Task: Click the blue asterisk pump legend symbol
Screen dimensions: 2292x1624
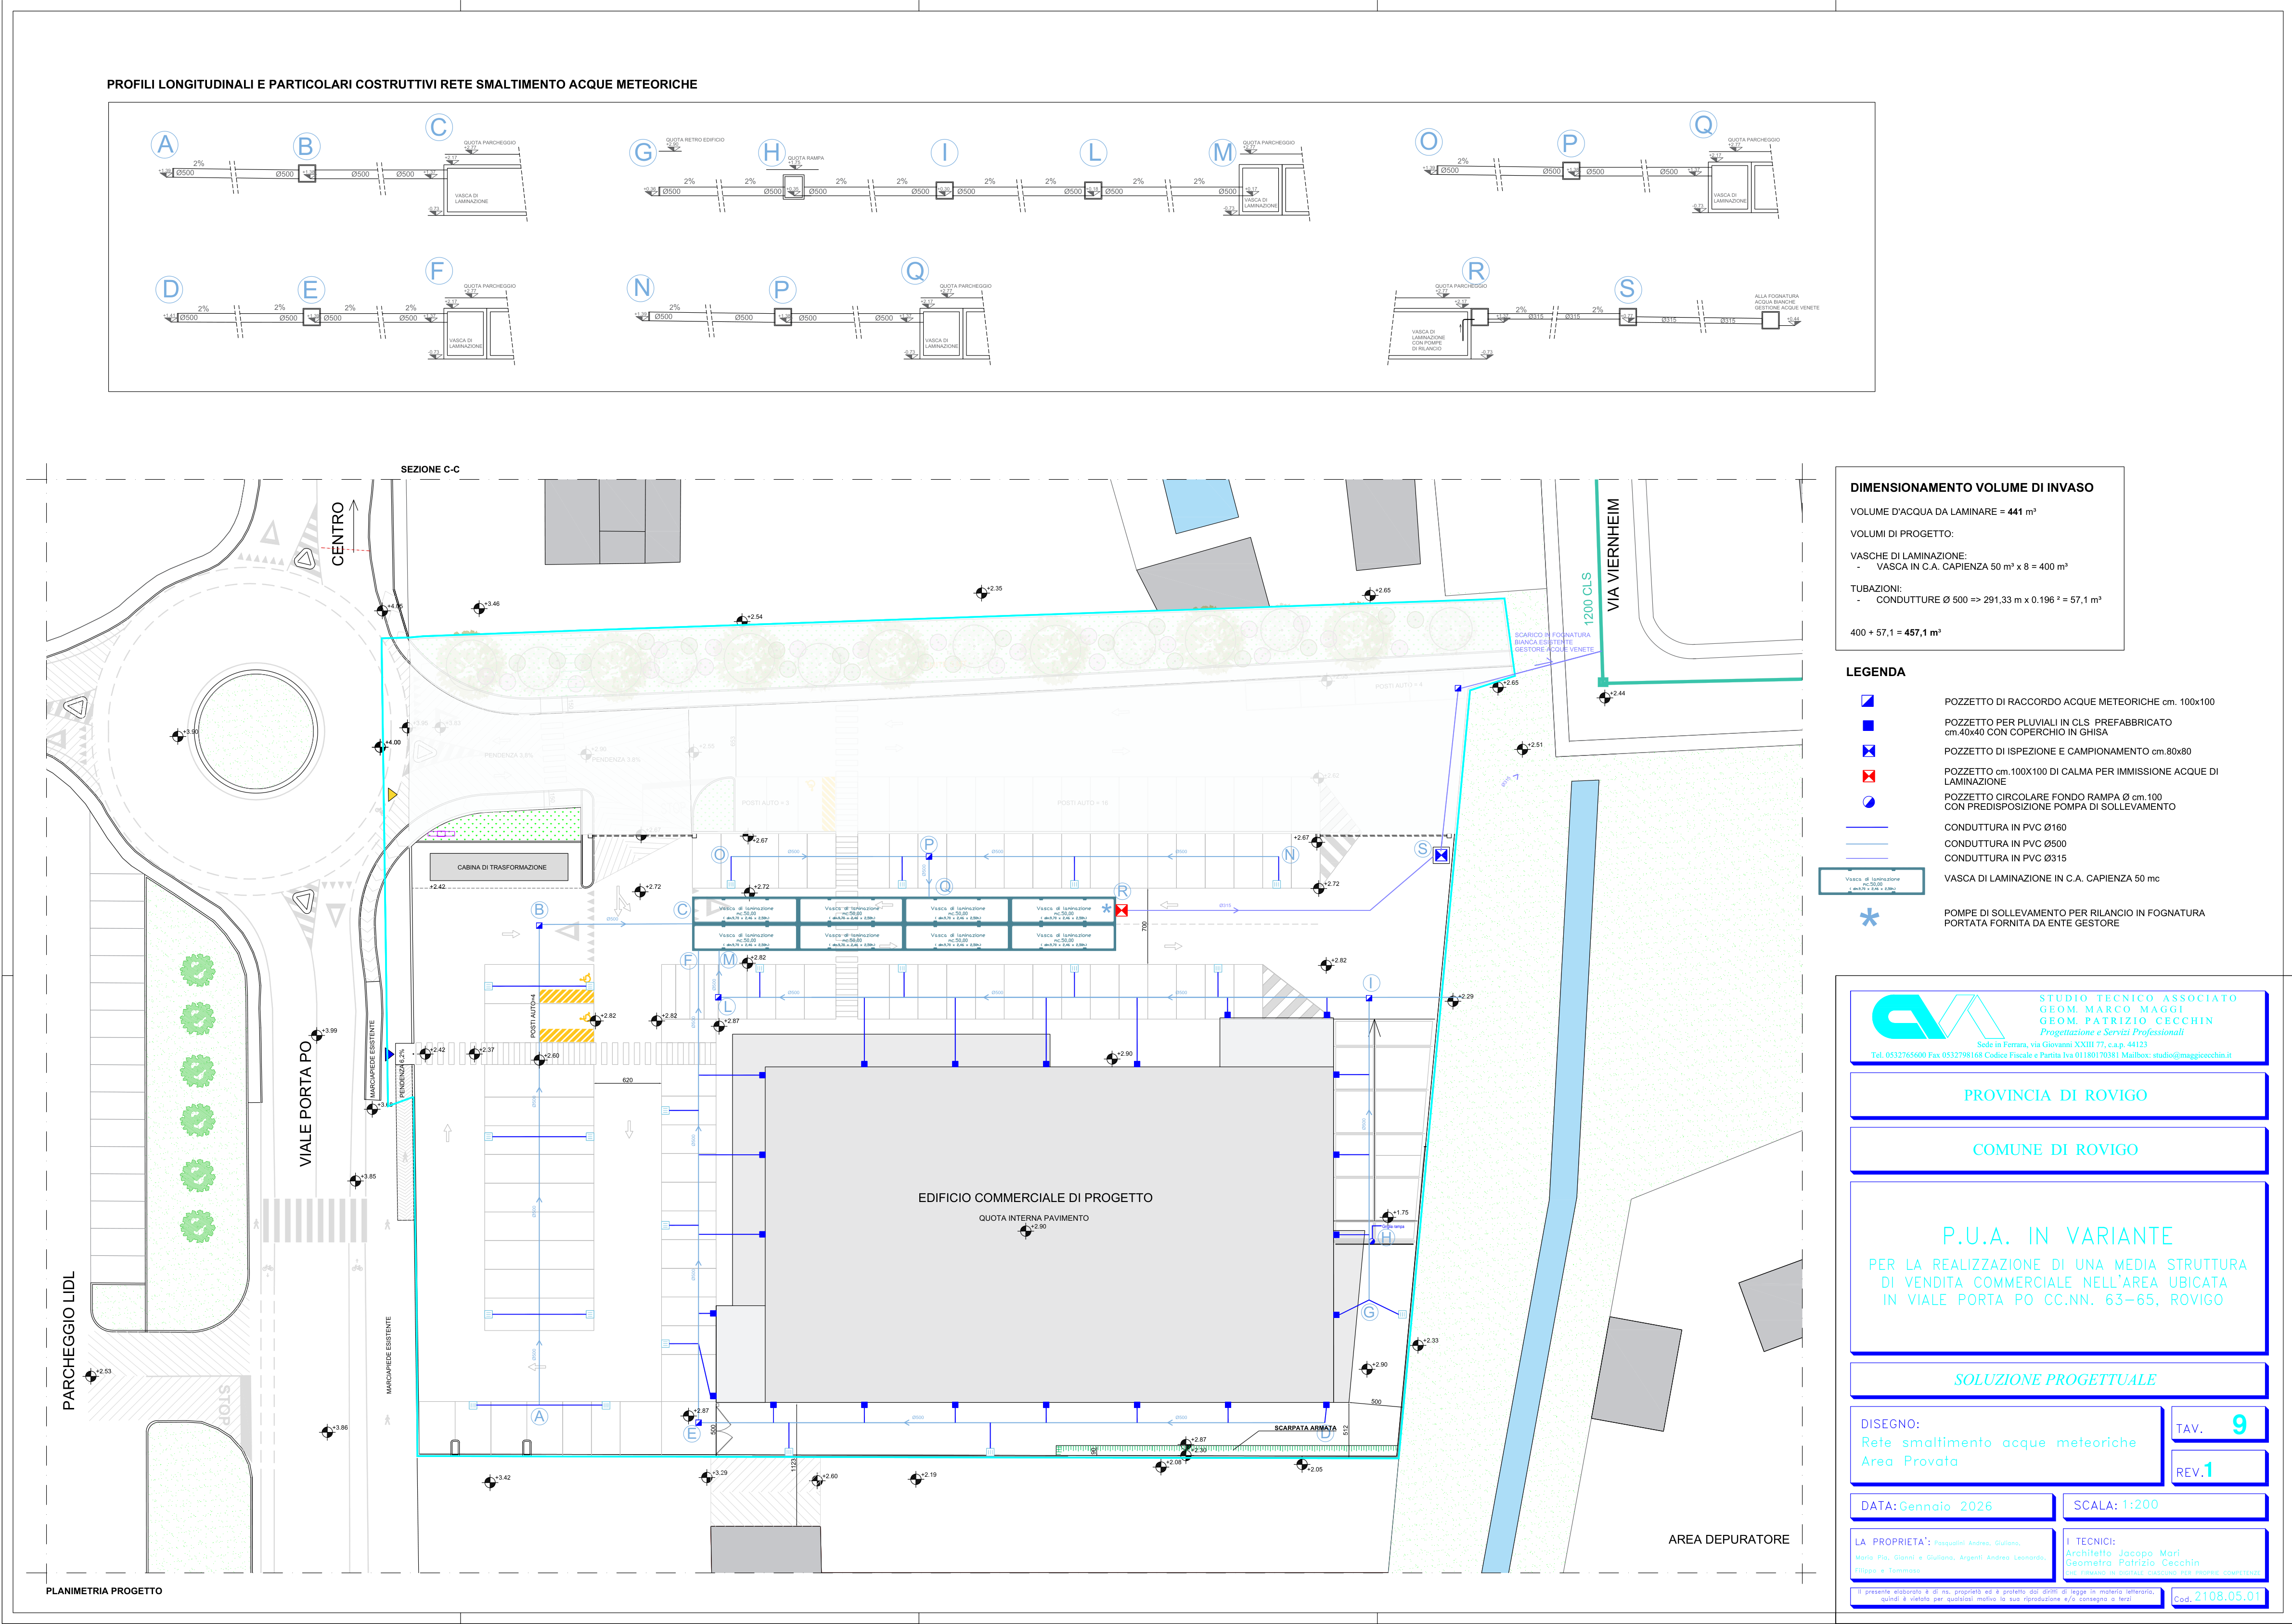Action: 1869,918
